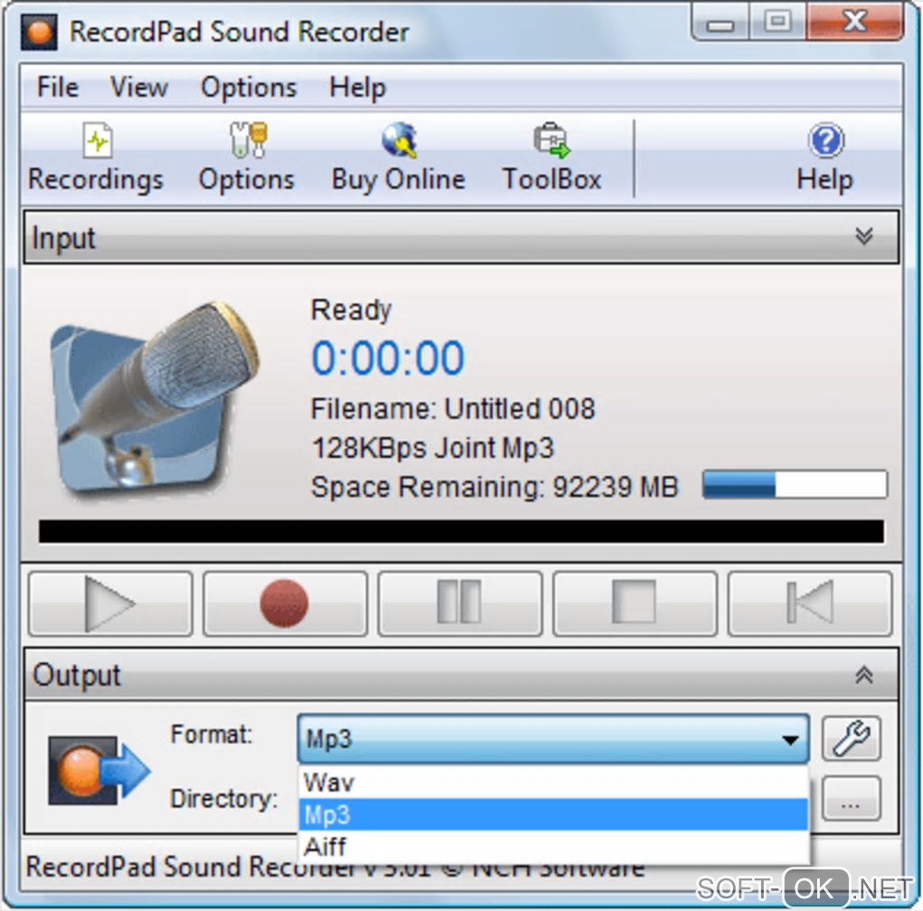Viewport: 923px width, 911px height.
Task: Click the 0:00:00 time display
Action: [388, 358]
